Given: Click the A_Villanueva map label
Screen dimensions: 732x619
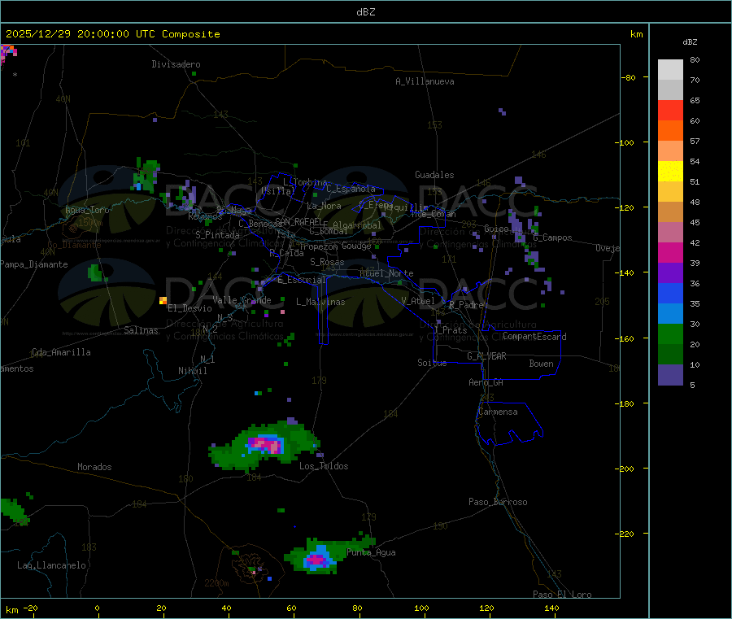Looking at the screenshot, I should (x=425, y=81).
